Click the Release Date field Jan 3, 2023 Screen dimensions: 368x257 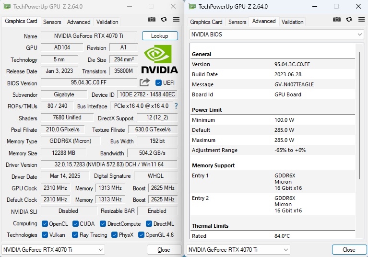pos(59,71)
